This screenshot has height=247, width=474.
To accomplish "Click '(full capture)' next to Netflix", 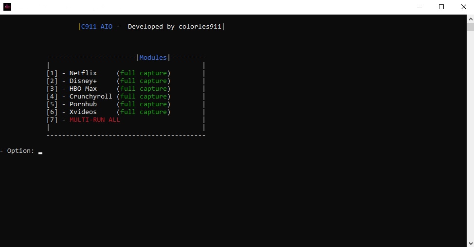I will pyautogui.click(x=144, y=73).
